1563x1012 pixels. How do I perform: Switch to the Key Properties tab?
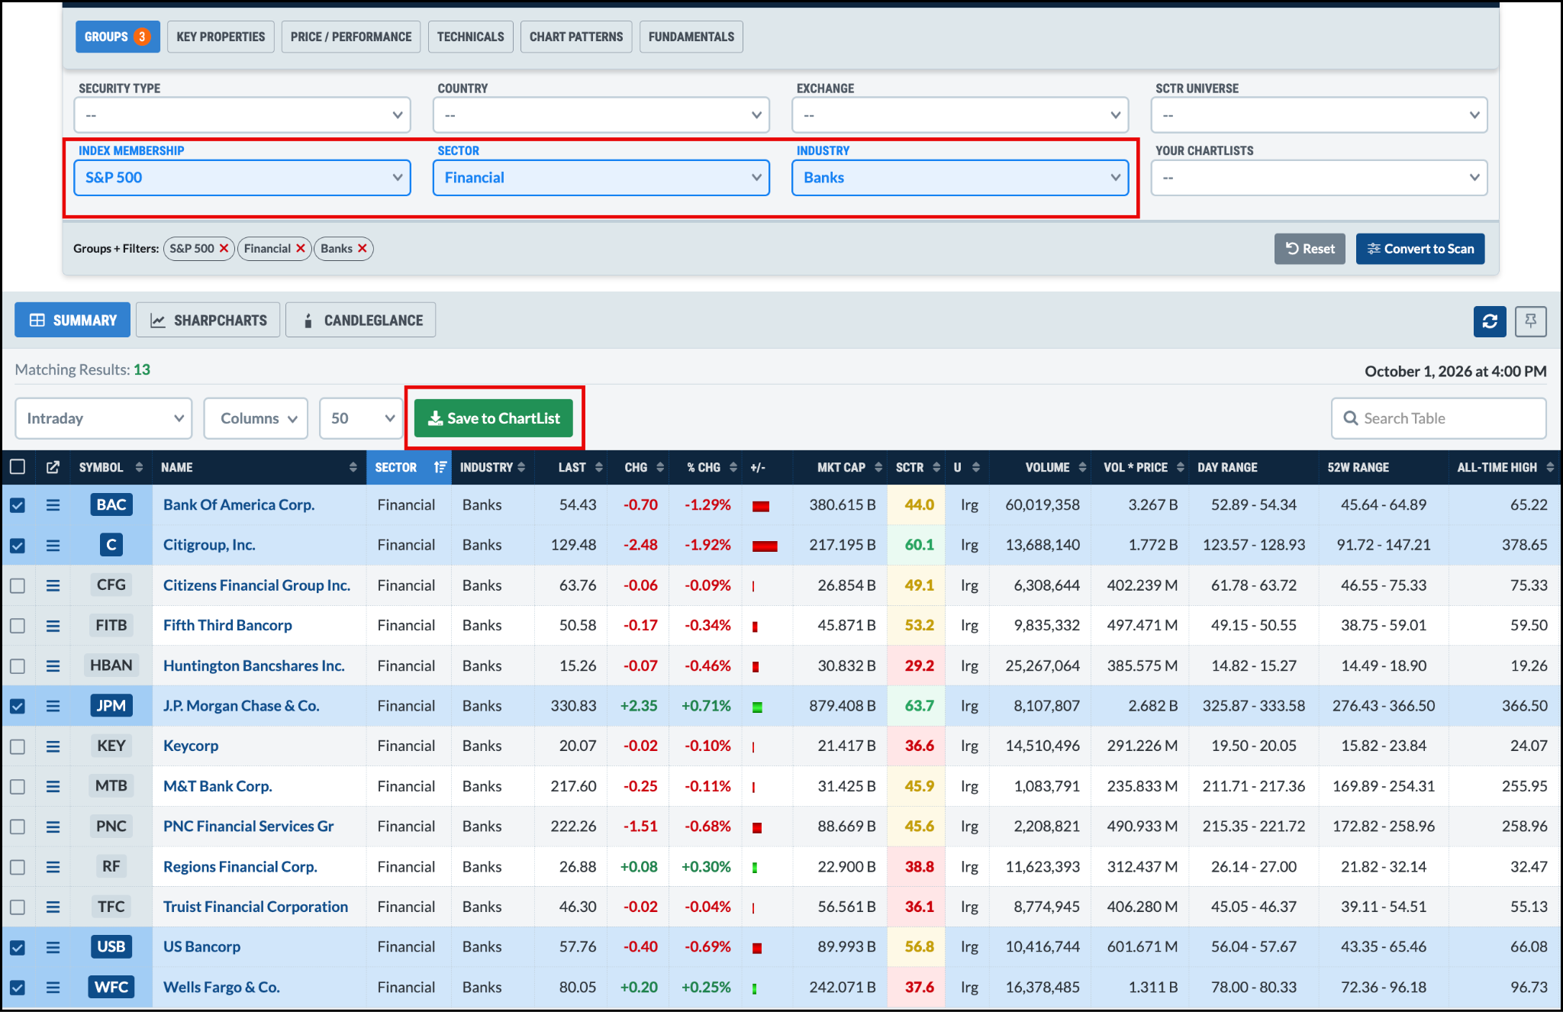click(221, 37)
